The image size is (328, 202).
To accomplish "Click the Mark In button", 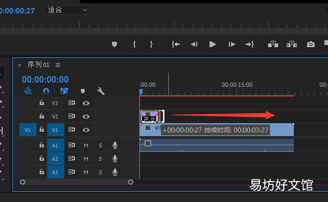I will coord(134,44).
